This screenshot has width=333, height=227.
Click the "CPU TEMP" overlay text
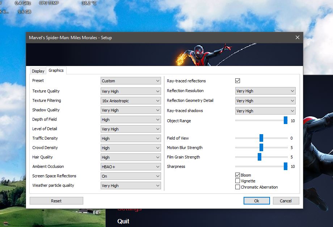49,3
